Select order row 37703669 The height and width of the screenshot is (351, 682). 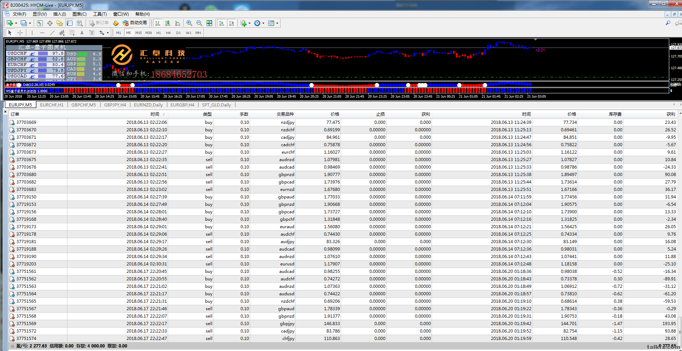pos(343,122)
